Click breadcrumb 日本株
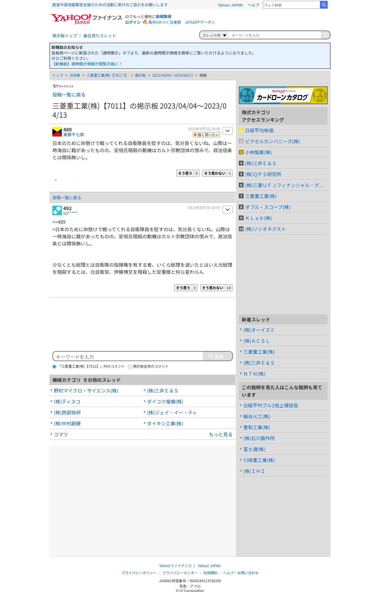 click(75, 75)
